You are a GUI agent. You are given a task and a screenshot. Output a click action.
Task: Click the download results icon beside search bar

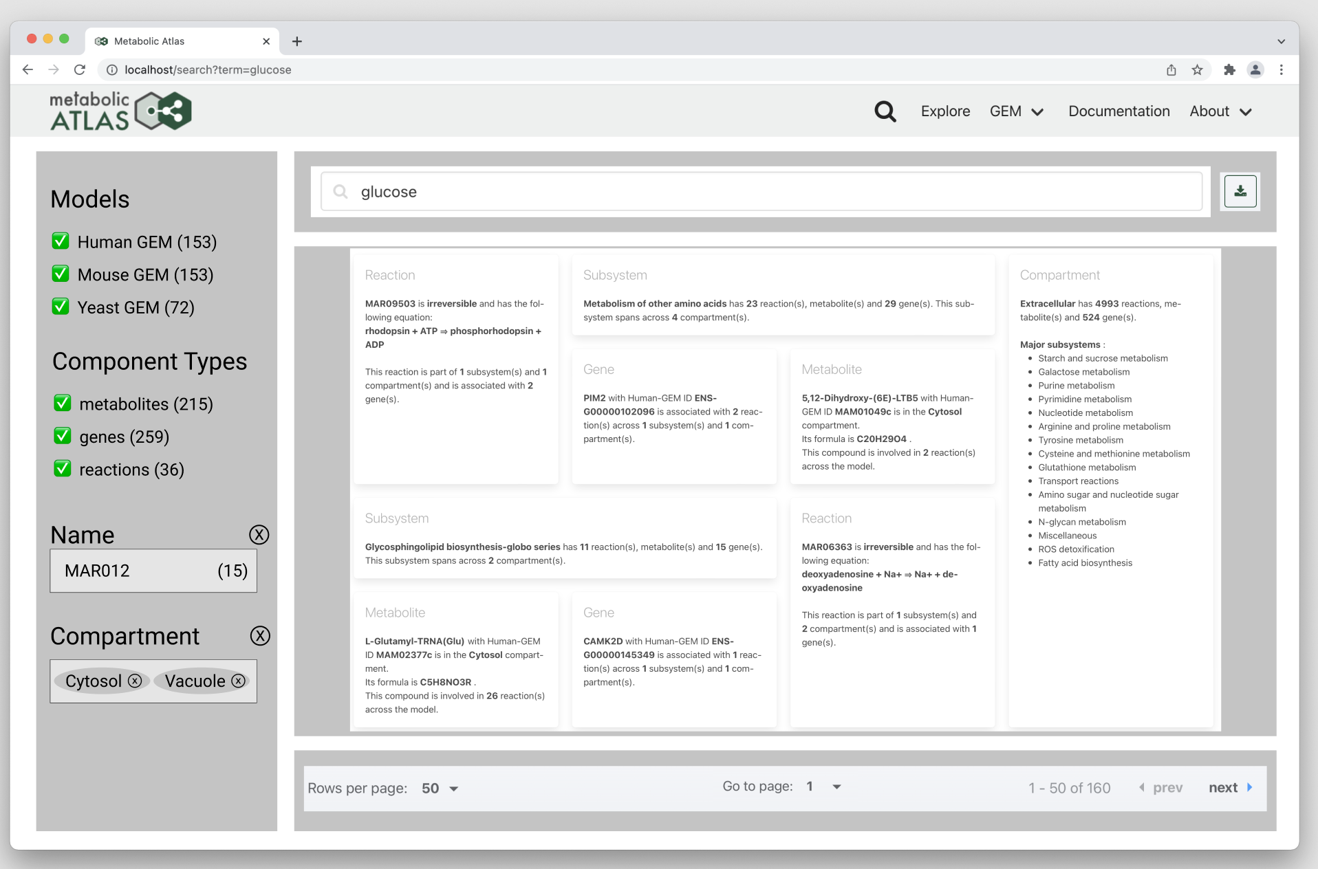1240,191
